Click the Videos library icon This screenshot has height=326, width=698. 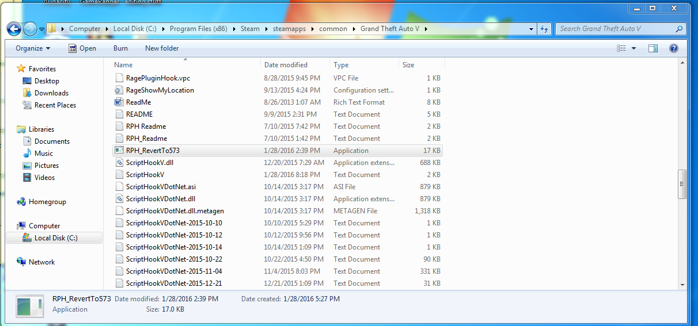tap(27, 177)
